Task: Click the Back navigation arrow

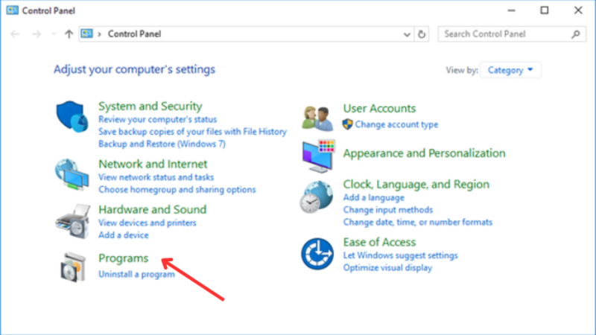Action: click(x=15, y=34)
